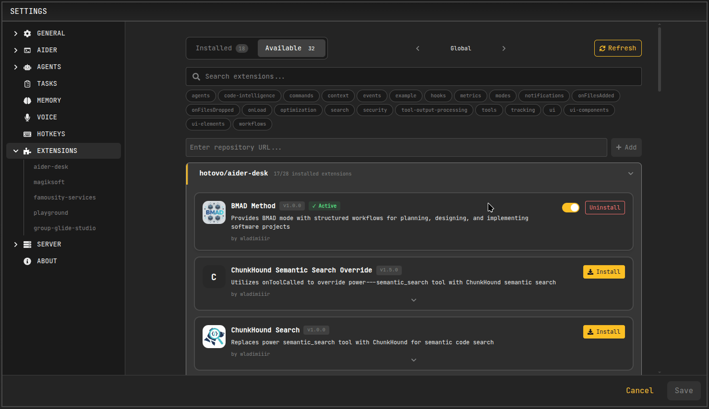Viewport: 709px width, 409px height.
Task: Collapse the hotovo/aider-desk repository group
Action: [x=631, y=174]
